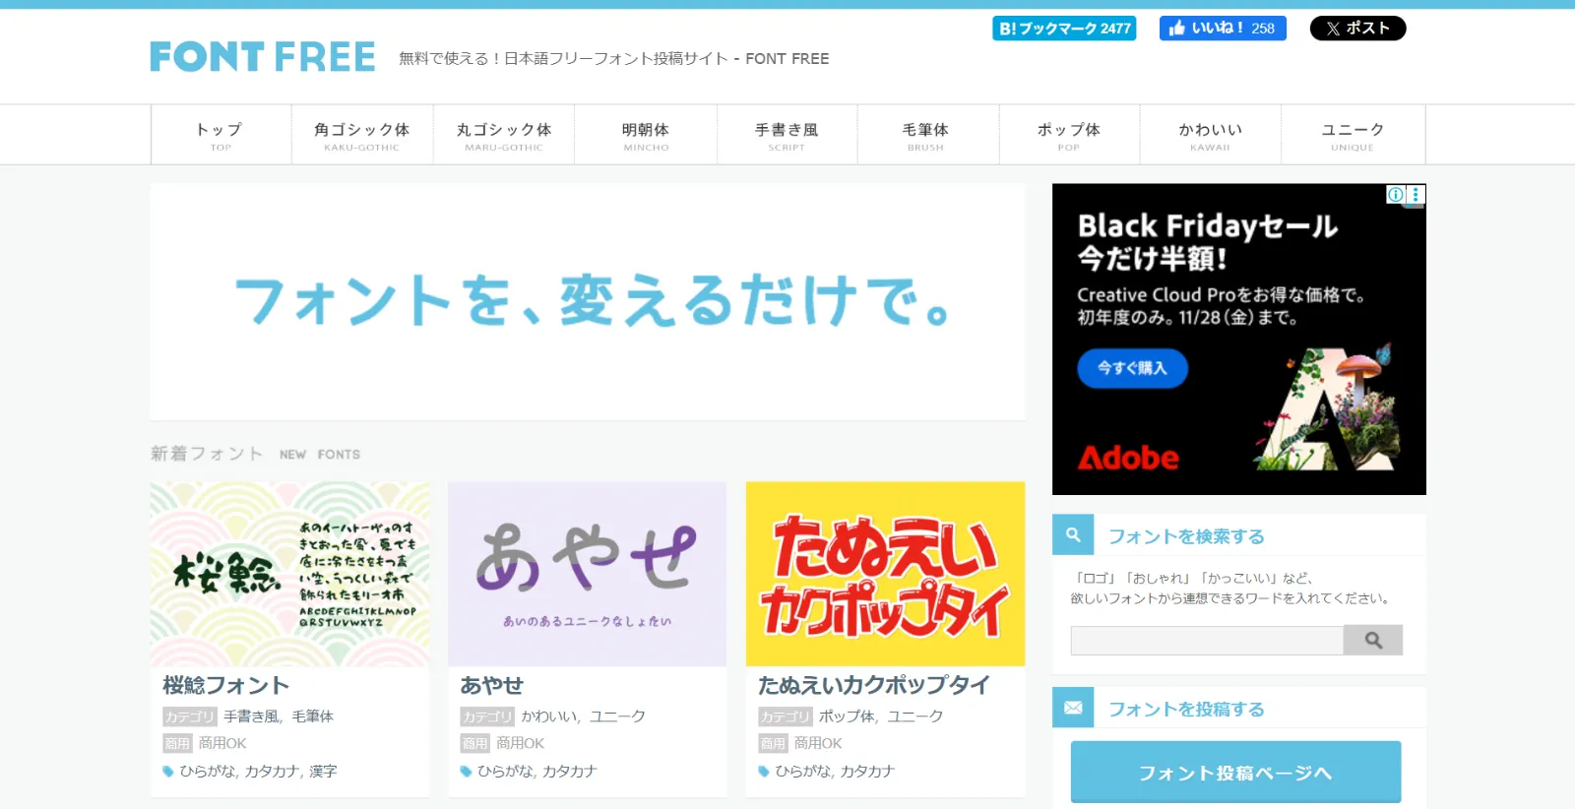Image resolution: width=1575 pixels, height=809 pixels.
Task: Click the あやせ font preview thumbnail
Action: click(x=587, y=574)
